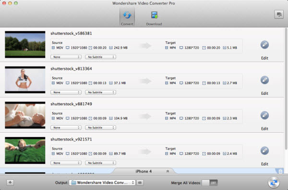Click edit pencil icon for shutterstock_v921571
The image size is (288, 190).
[264, 151]
